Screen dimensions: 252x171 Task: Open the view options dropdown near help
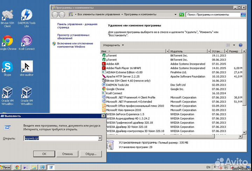[234, 45]
